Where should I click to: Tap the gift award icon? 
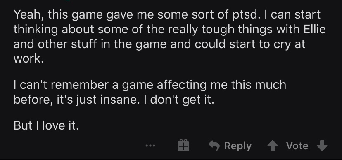click(183, 146)
